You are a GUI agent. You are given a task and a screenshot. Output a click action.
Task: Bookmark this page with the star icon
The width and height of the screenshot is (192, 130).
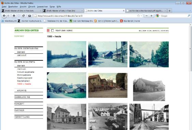[x=138, y=16]
